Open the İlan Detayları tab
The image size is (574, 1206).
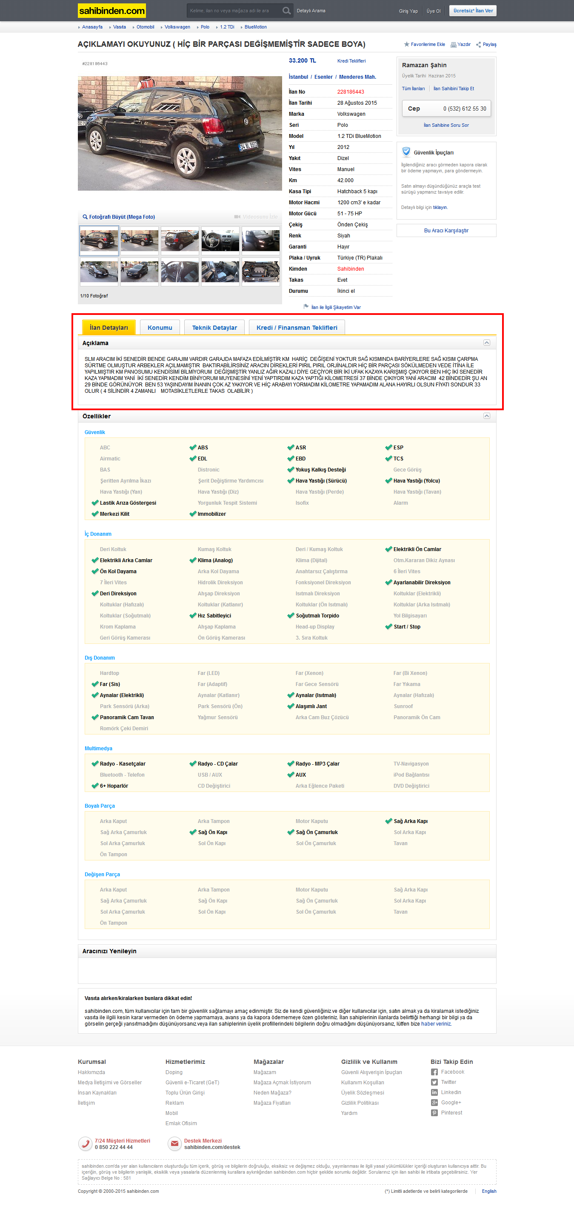click(x=109, y=327)
